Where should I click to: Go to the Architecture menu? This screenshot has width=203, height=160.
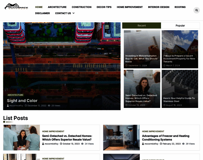57,7
